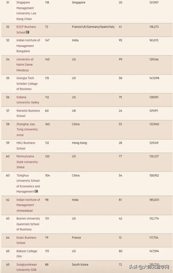Click the 头条 @大师兄留学网 watermark

pyautogui.click(x=149, y=267)
